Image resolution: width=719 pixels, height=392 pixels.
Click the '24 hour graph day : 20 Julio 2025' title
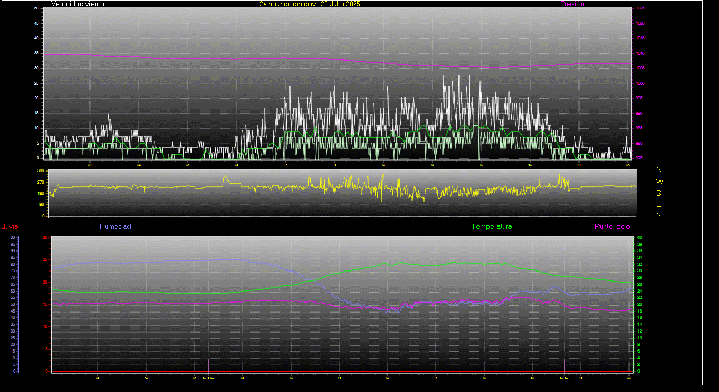click(x=310, y=4)
